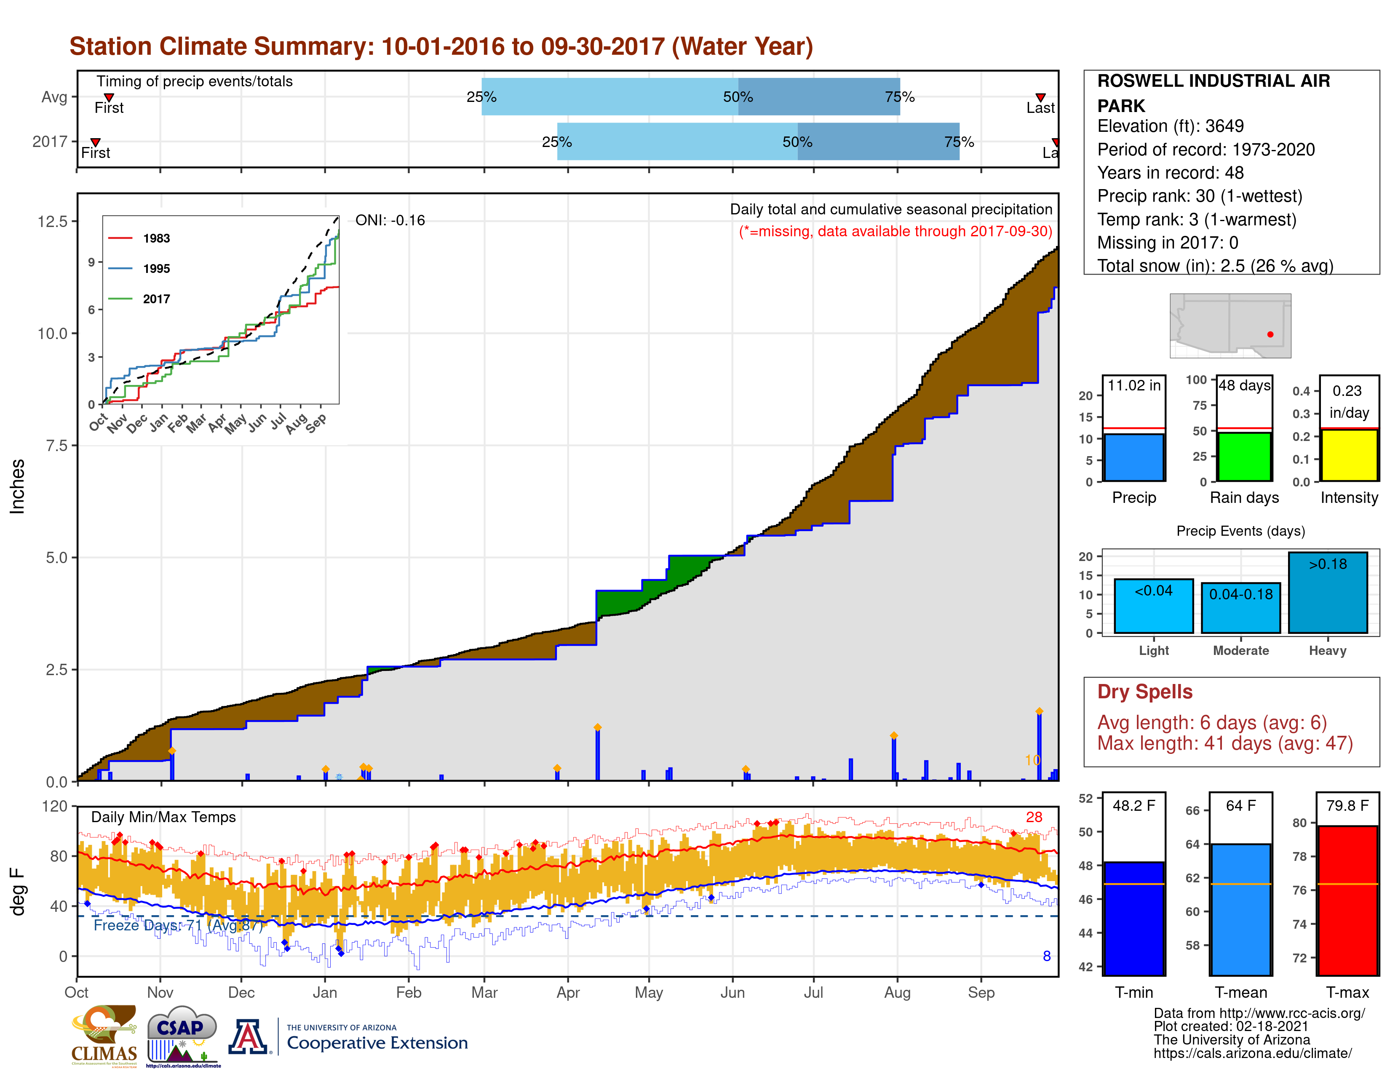Click the Avg 'Last' red triangle marker
The image size is (1390, 1074).
pyautogui.click(x=1040, y=97)
